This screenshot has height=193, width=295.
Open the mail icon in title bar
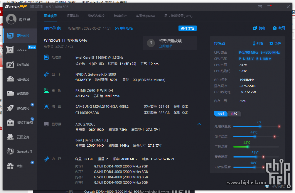point(260,7)
